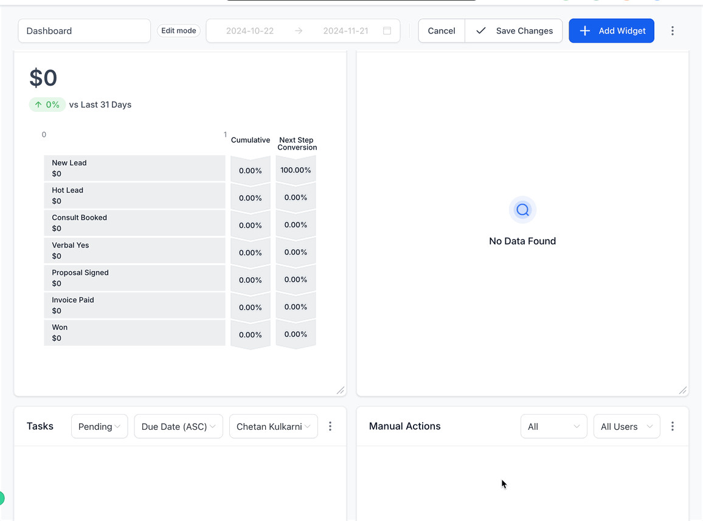This screenshot has width=703, height=521.
Task: Open the Tasks widget three-dot menu
Action: coord(330,426)
